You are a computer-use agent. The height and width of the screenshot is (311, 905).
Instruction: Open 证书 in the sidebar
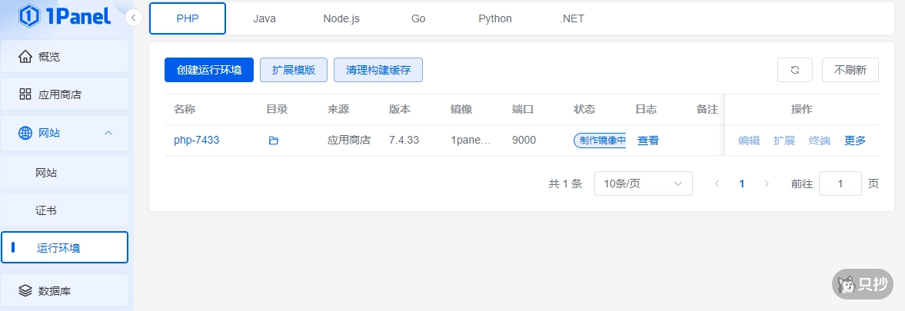(x=65, y=210)
